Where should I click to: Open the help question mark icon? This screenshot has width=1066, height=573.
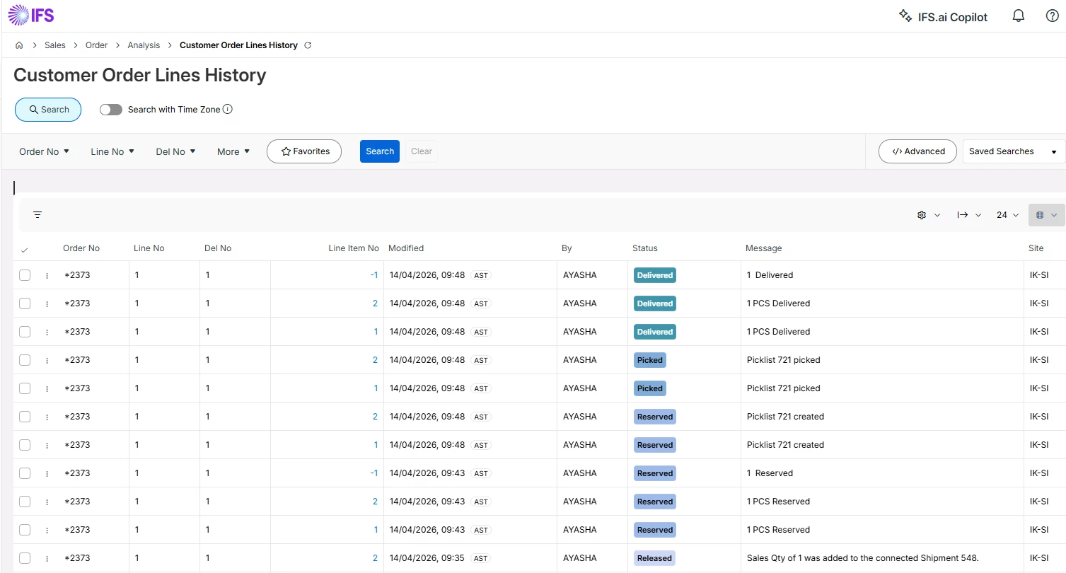tap(1052, 16)
